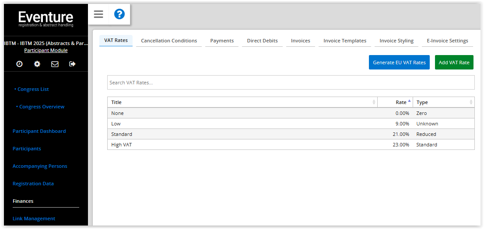Select the High VAT table row
Viewport: 484px width, 229px height.
[291, 145]
